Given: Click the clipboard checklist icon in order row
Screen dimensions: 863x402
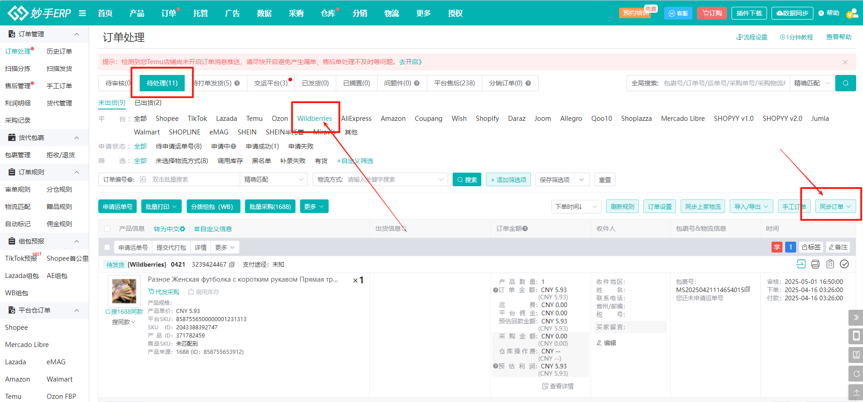Looking at the screenshot, I should [x=830, y=264].
